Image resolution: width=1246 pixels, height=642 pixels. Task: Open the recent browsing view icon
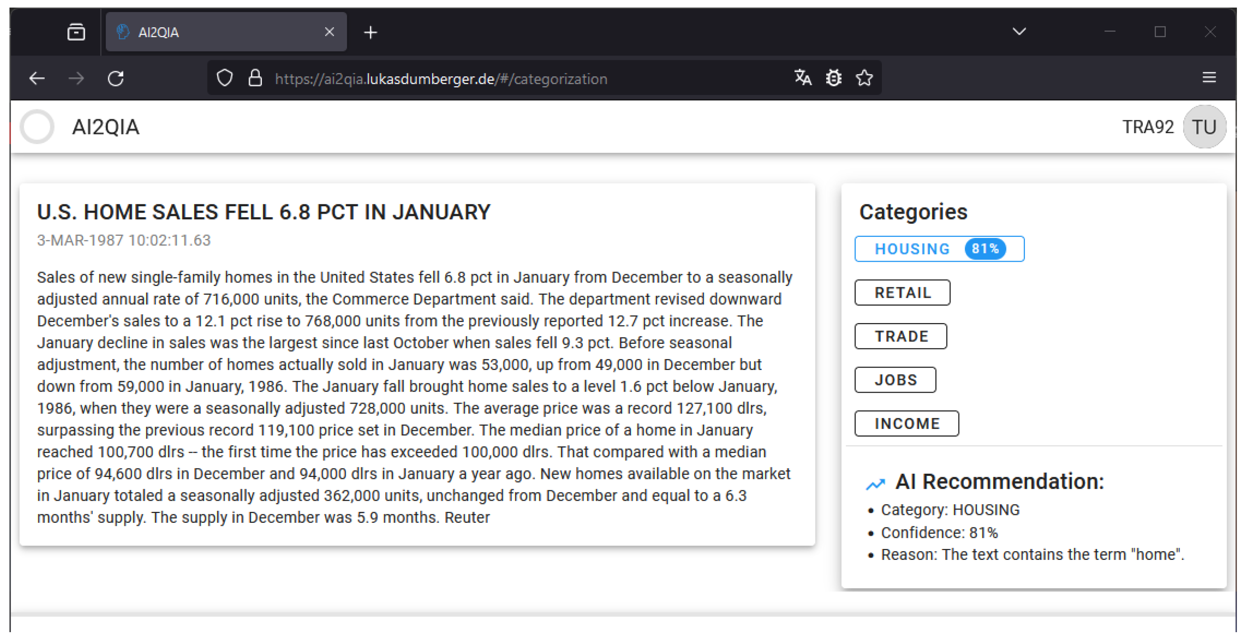[x=76, y=33]
